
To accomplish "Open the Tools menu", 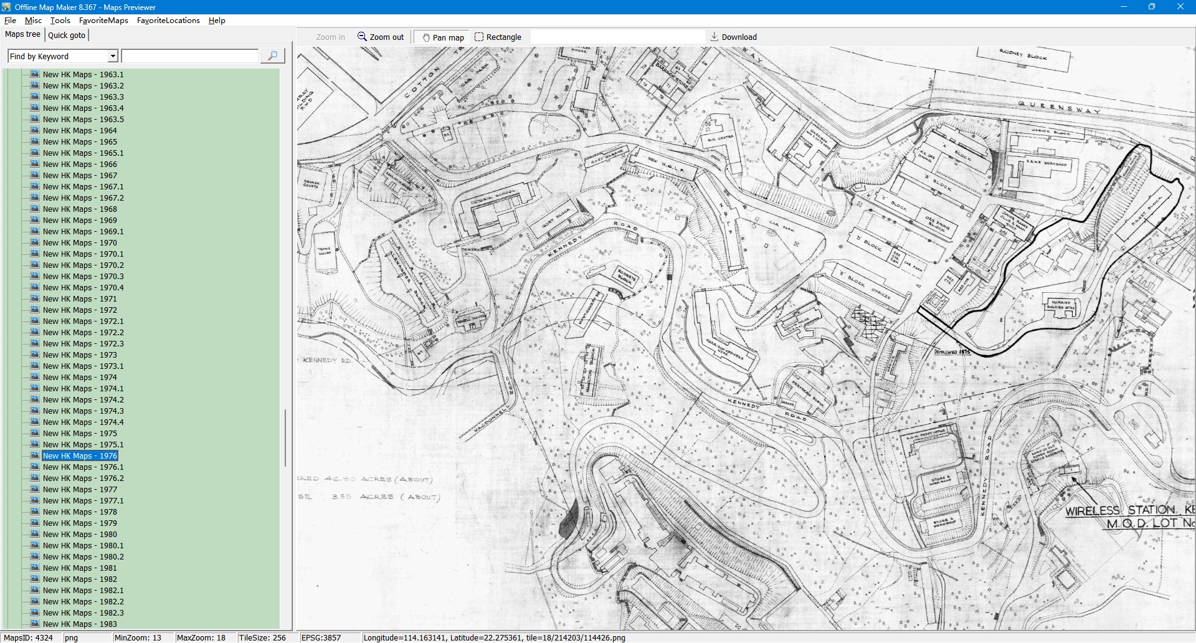I will click(x=60, y=21).
